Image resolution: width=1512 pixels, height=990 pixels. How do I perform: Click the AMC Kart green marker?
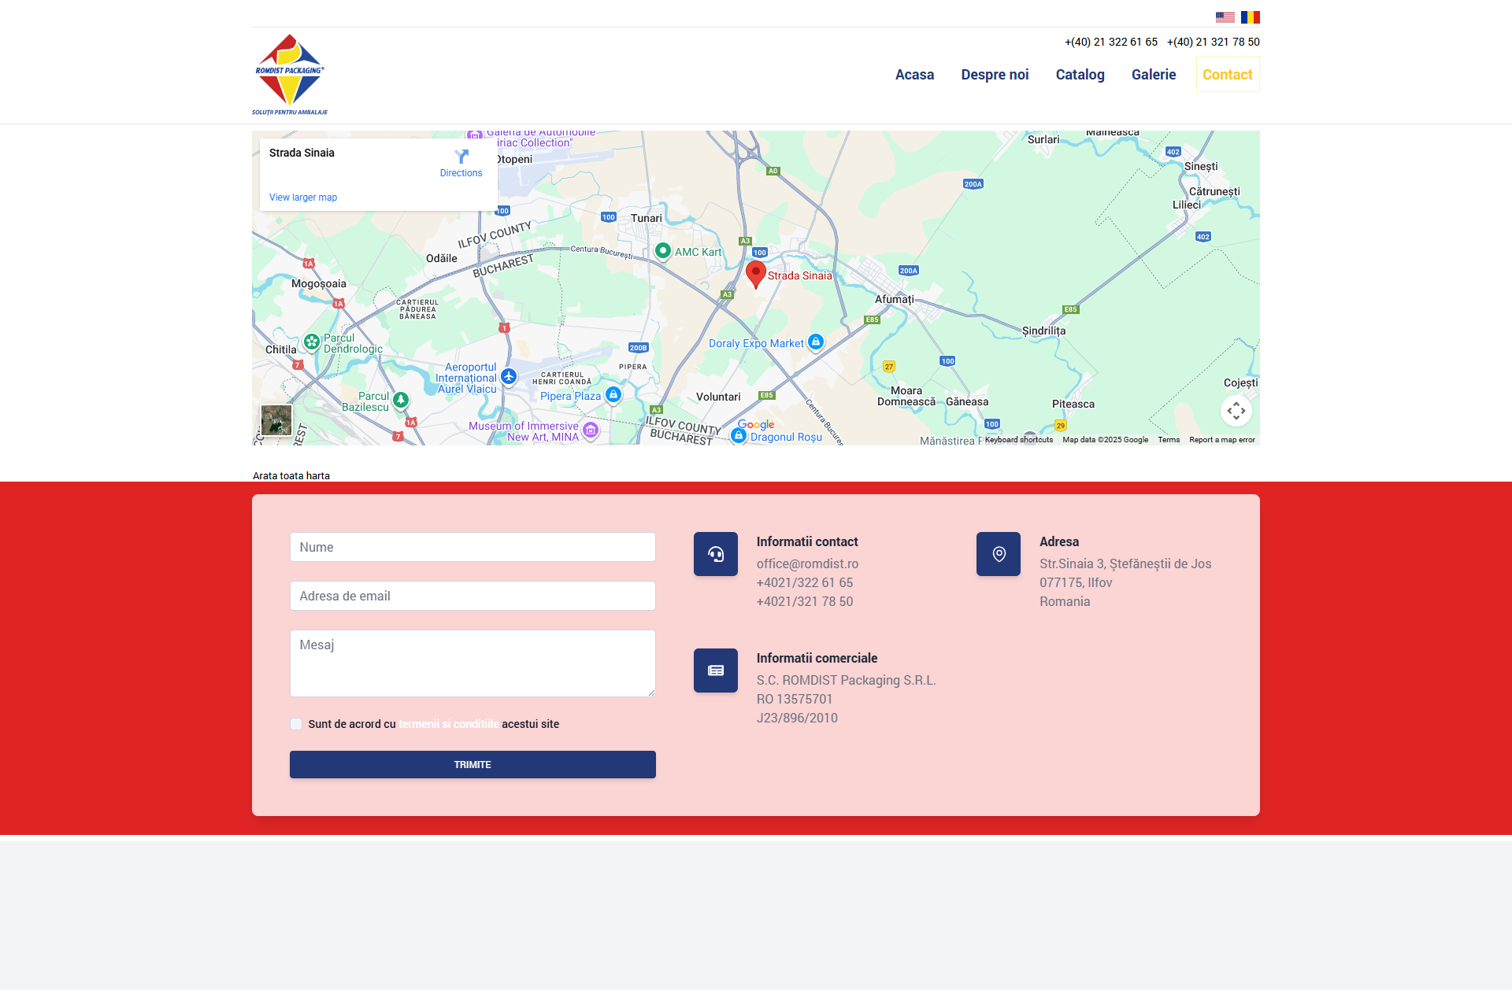click(663, 251)
